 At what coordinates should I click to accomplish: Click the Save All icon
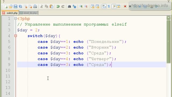tap(20, 6)
